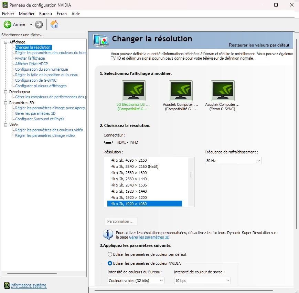This screenshot has height=293, width=299.
Task: Select Changer la résolution in the tree
Action: 33,47
